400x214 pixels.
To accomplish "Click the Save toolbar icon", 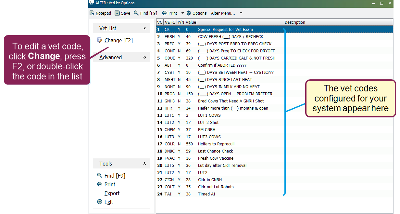I will click(x=117, y=13).
